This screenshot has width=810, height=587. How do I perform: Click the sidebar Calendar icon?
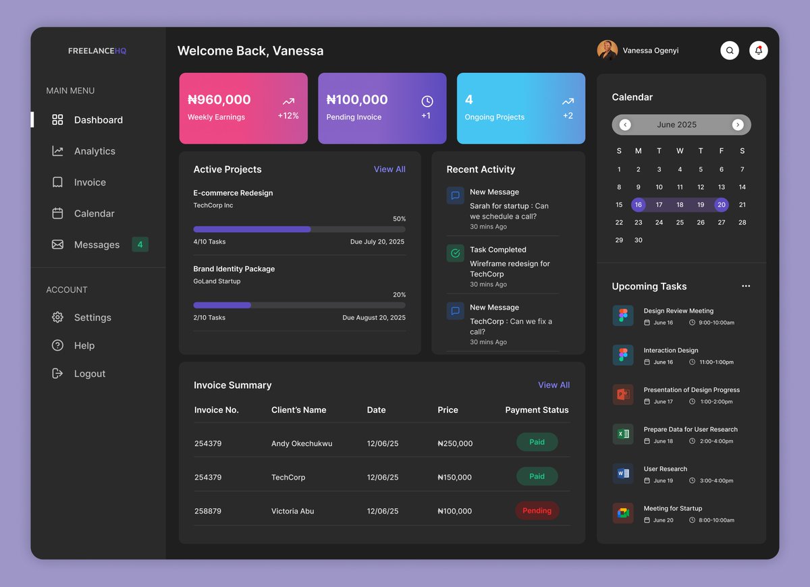[57, 213]
